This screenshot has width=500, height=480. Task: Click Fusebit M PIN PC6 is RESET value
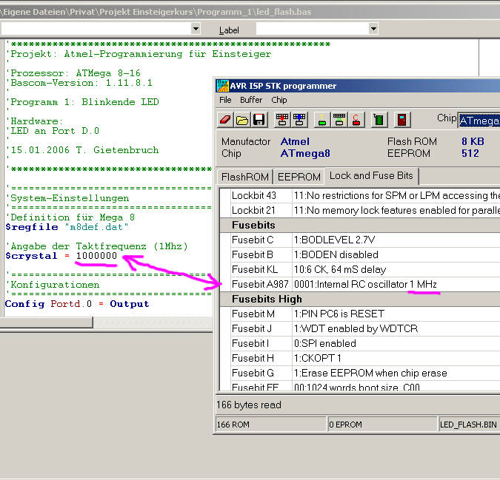pyautogui.click(x=396, y=314)
